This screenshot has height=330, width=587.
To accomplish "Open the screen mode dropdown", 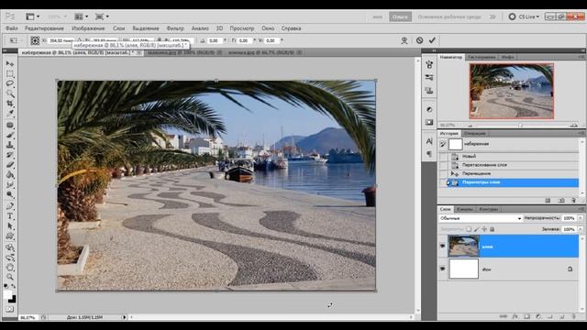I will pyautogui.click(x=102, y=16).
